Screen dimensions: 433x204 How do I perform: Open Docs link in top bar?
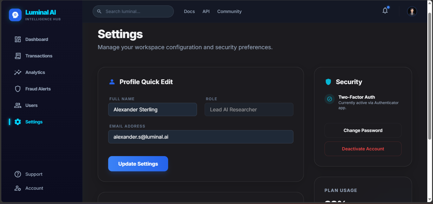coord(189,11)
